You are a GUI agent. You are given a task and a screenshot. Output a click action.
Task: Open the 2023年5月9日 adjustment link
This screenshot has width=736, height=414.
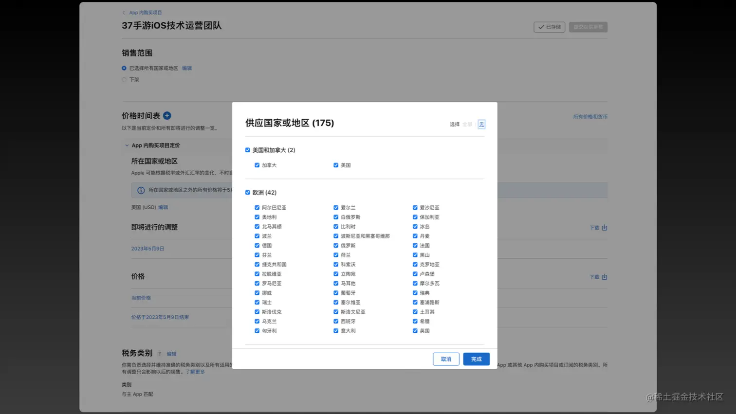[x=147, y=249]
